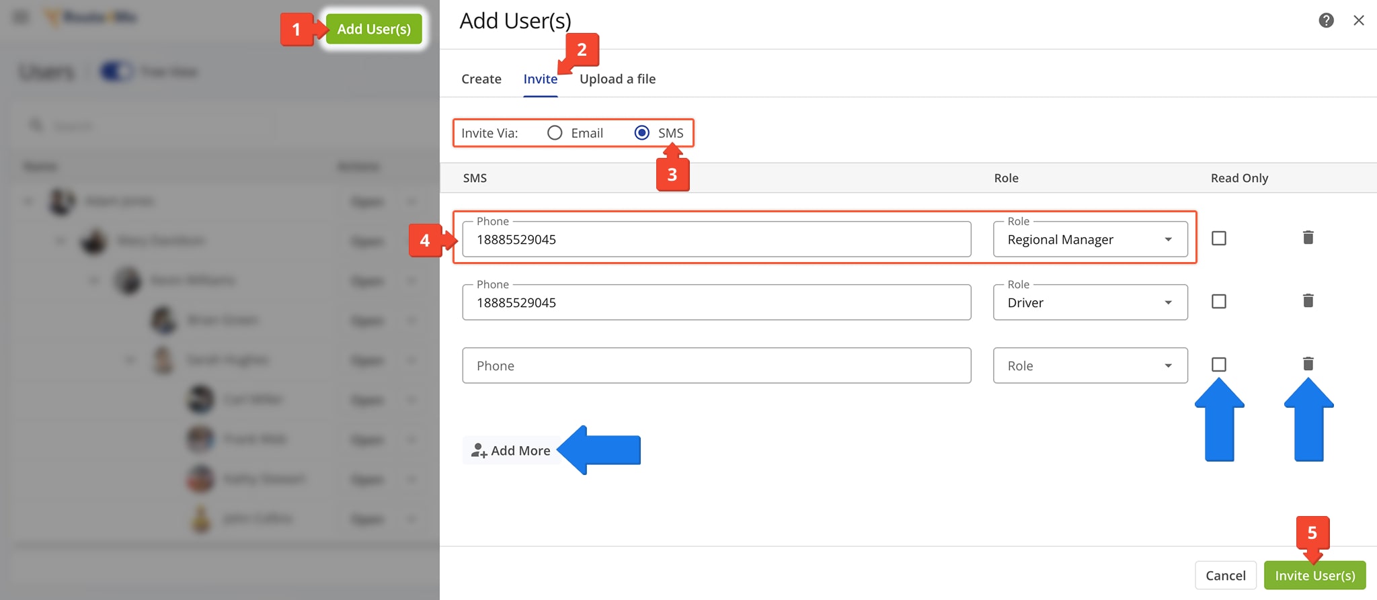
Task: Choose SMS as invite method
Action: [x=642, y=133]
